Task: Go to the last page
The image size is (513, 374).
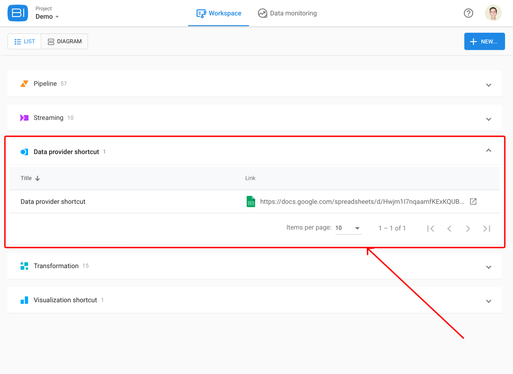Action: pos(487,228)
